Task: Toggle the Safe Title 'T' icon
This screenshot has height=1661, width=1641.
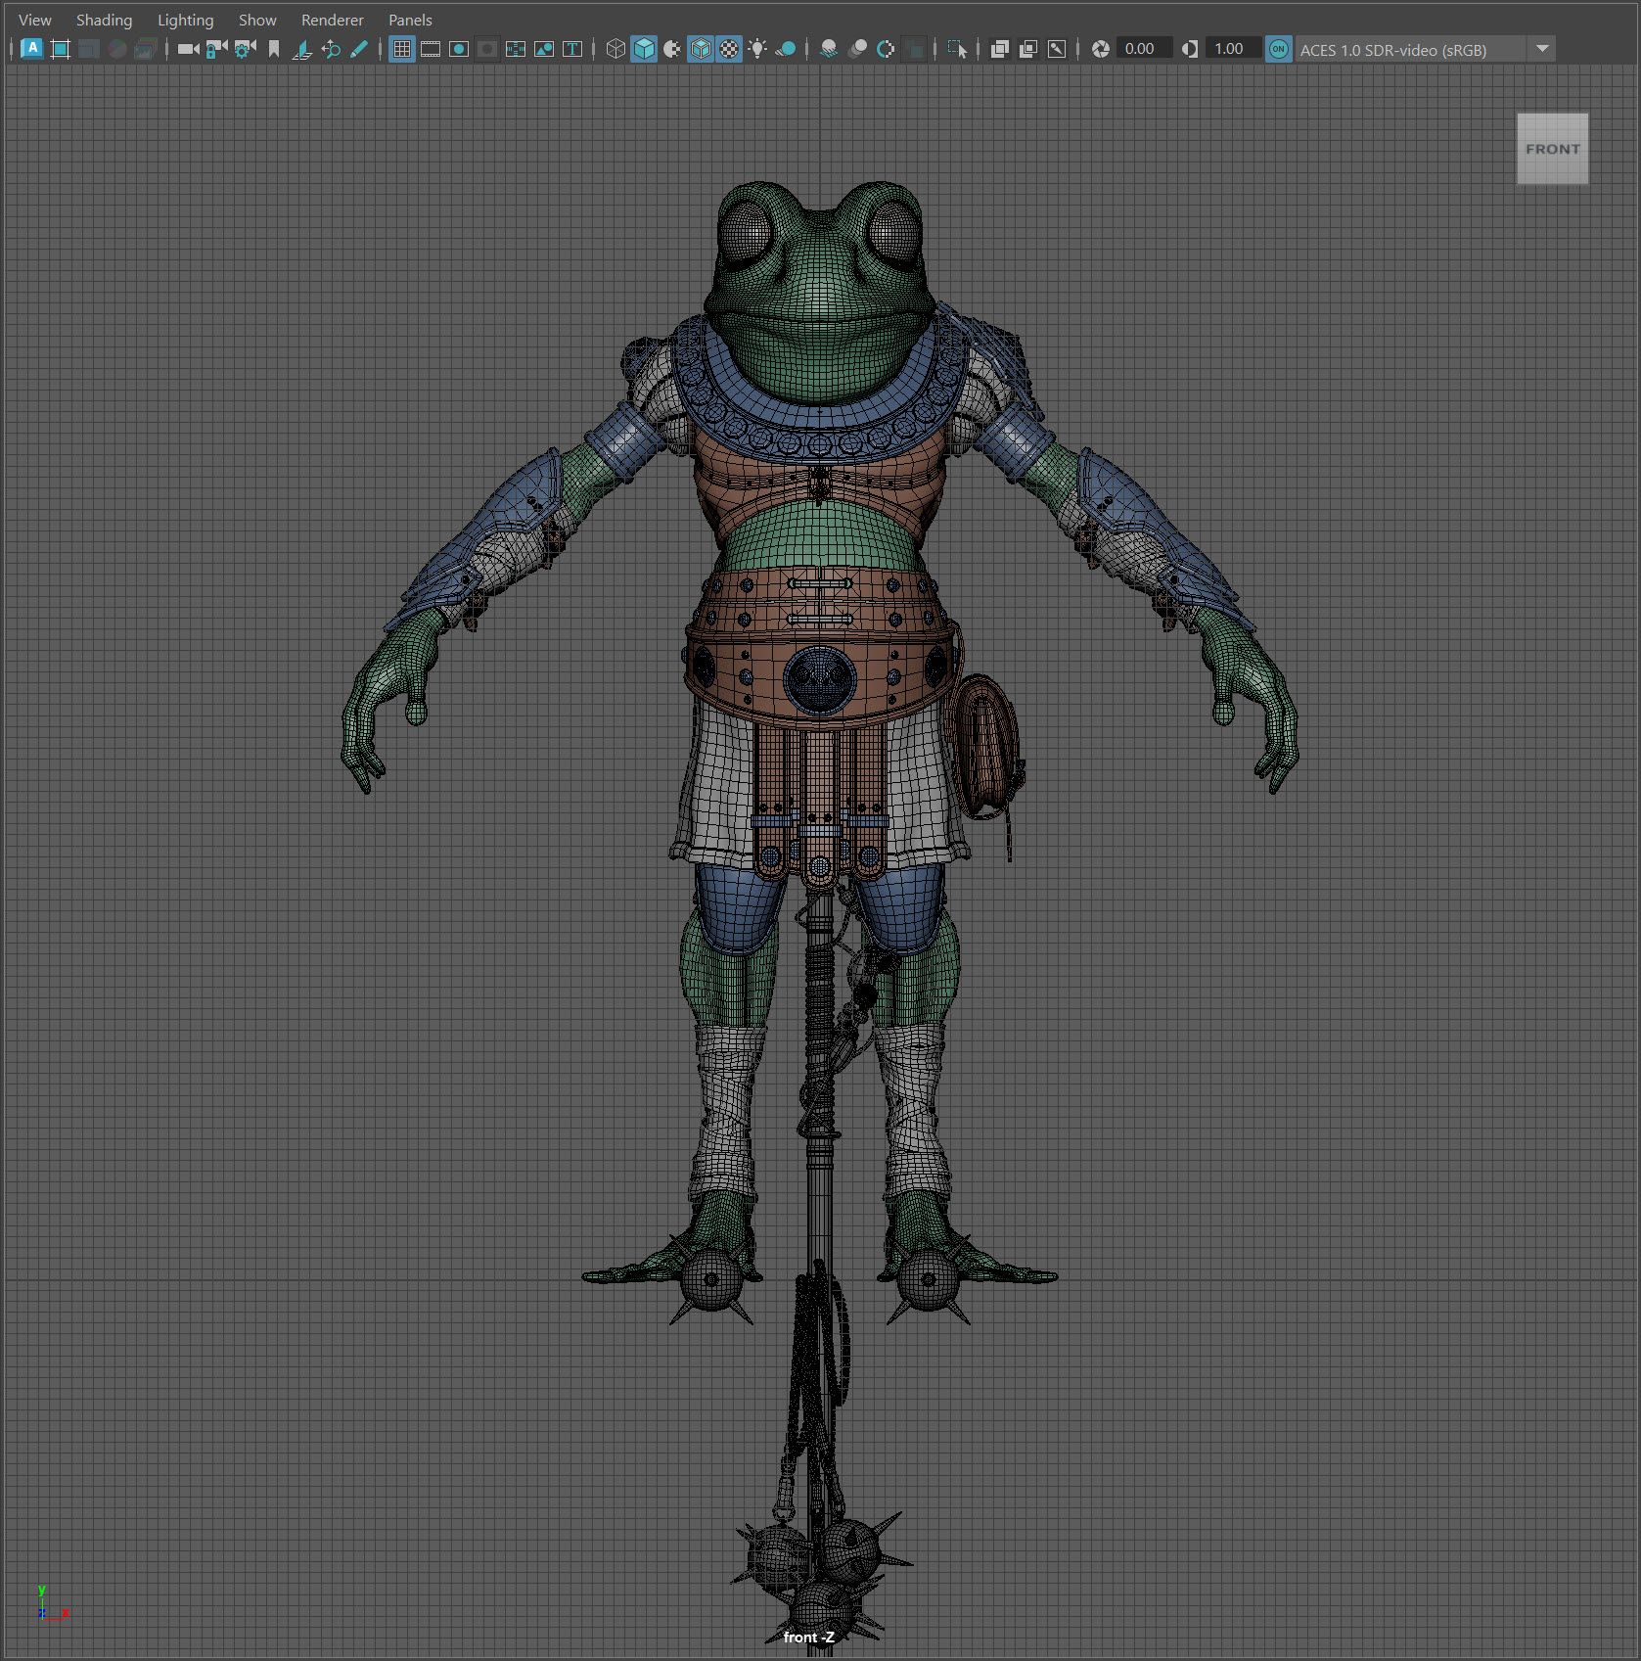Action: (x=572, y=49)
